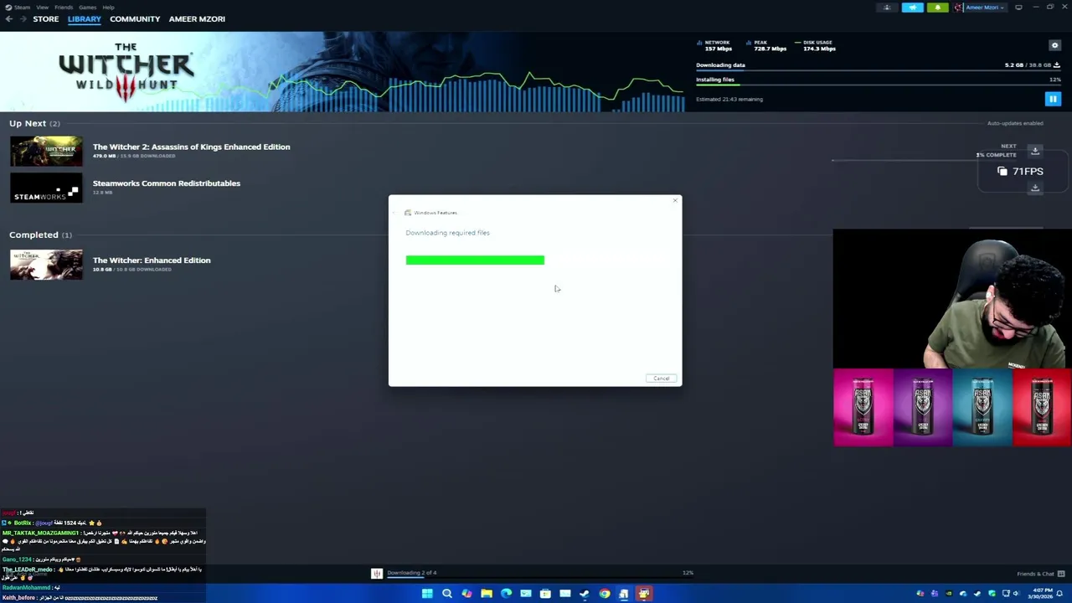Close the Windows Features dialog
The width and height of the screenshot is (1072, 603).
pos(675,201)
